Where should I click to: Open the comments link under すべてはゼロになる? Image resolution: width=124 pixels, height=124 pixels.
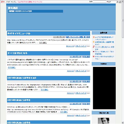(x=71, y=71)
